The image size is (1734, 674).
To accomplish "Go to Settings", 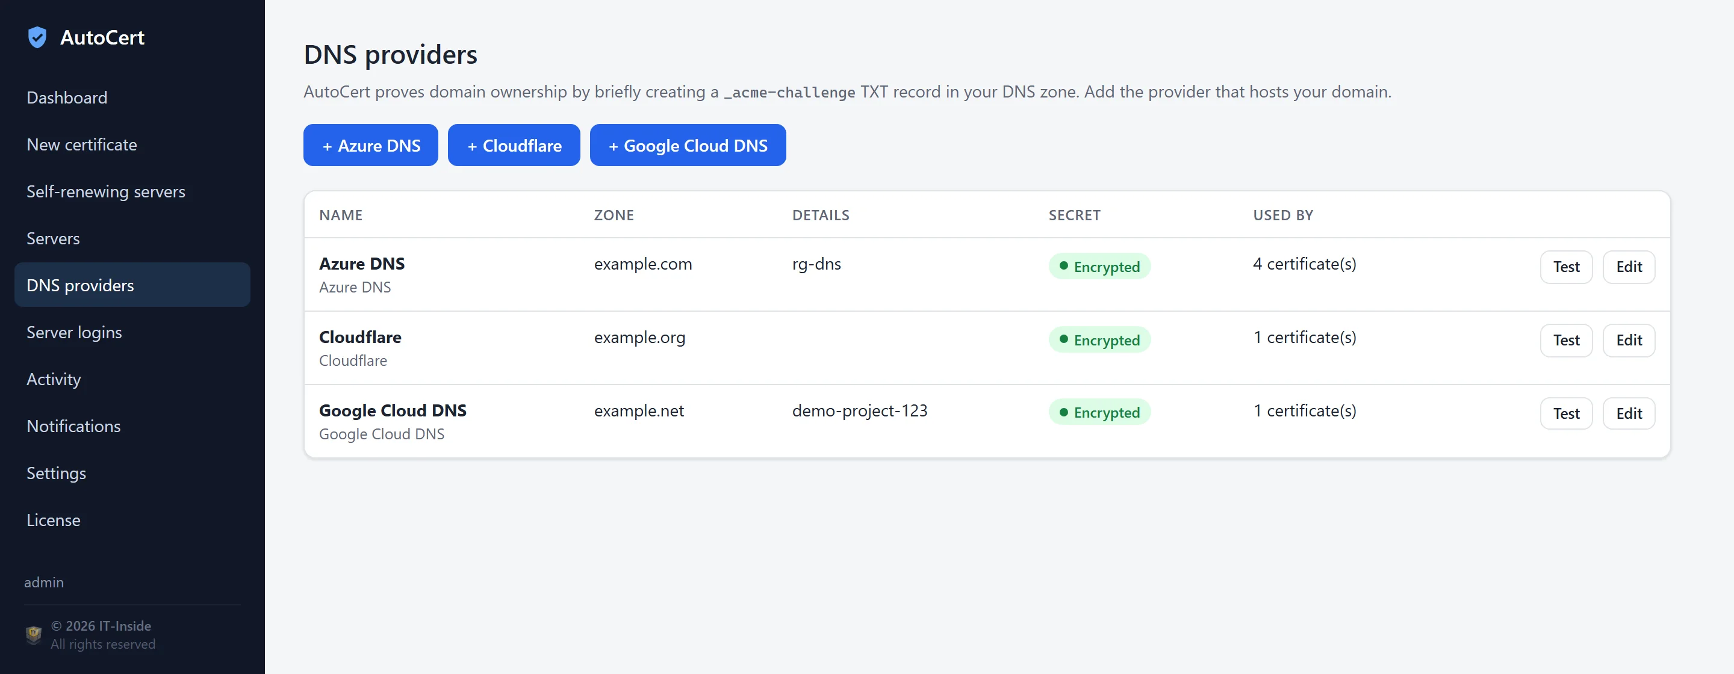I will (132, 473).
